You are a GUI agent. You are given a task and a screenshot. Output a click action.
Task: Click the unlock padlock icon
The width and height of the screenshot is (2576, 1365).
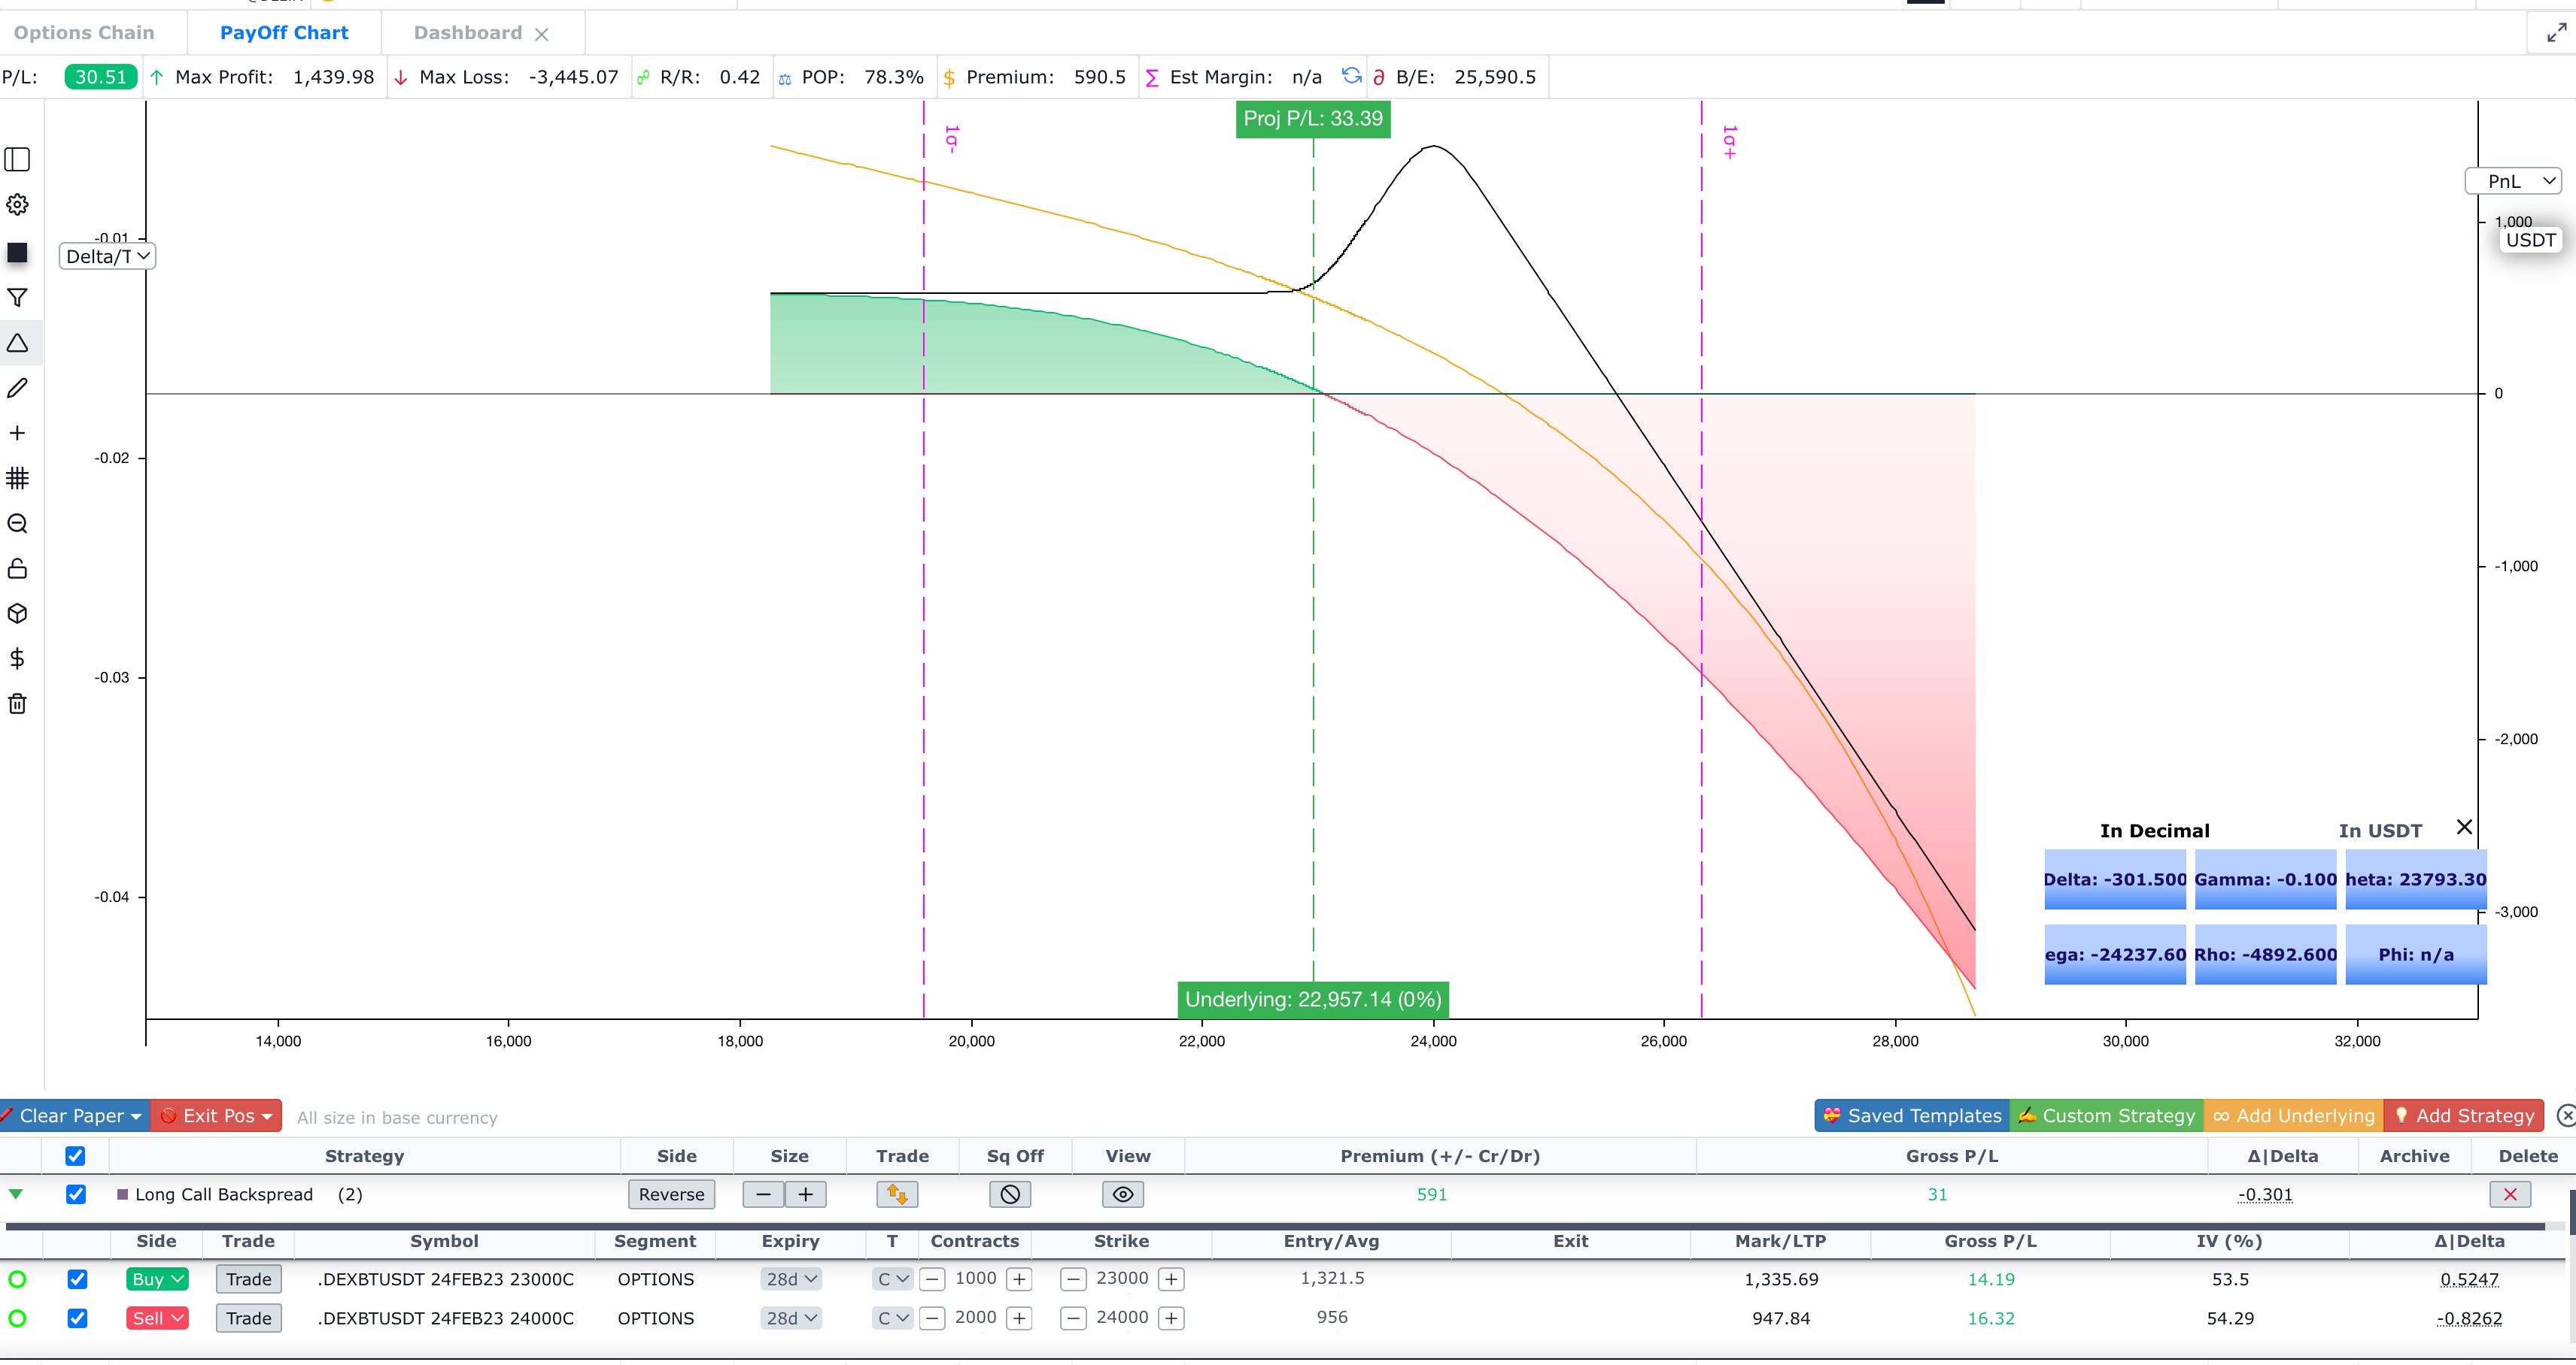[x=17, y=568]
